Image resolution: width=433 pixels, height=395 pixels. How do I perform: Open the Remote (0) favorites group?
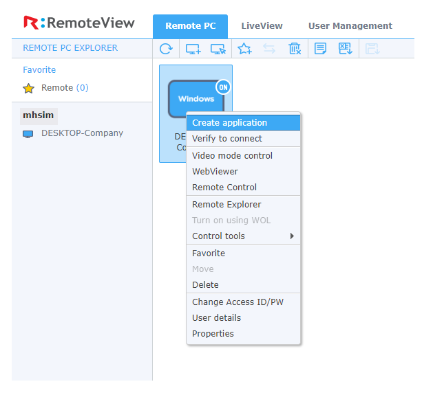point(65,88)
